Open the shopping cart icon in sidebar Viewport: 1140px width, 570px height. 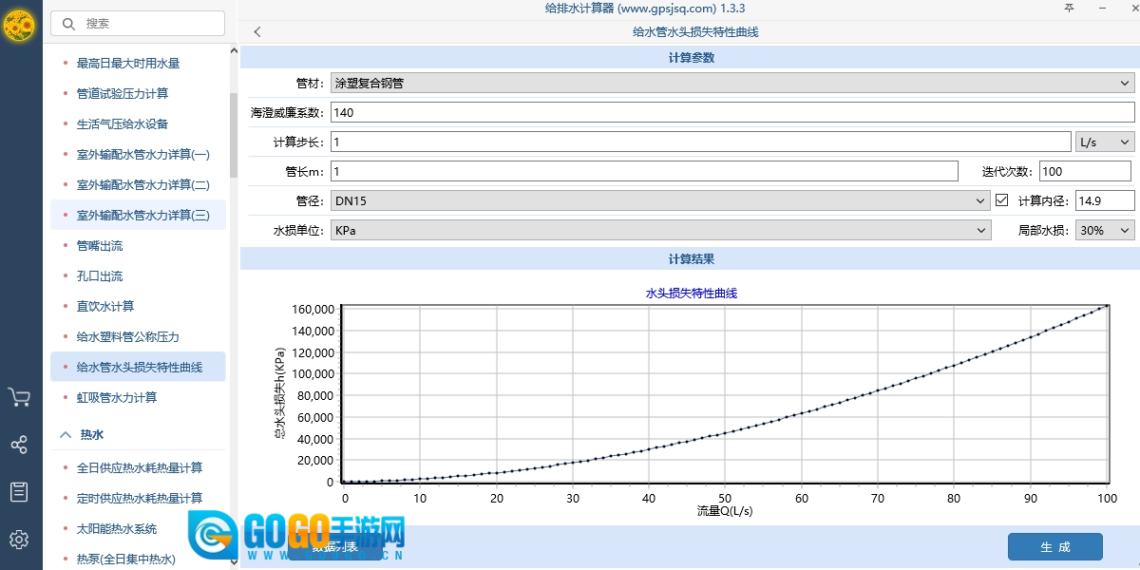(19, 397)
